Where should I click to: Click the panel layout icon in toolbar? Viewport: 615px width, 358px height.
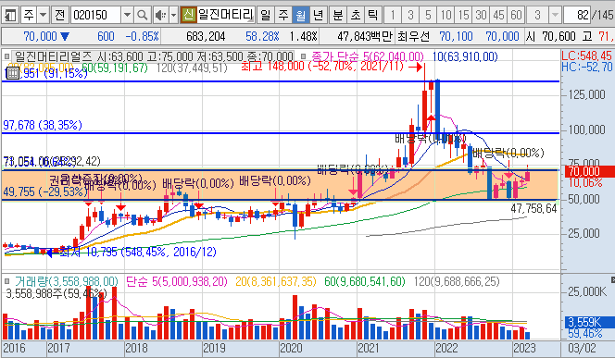pyautogui.click(x=10, y=16)
